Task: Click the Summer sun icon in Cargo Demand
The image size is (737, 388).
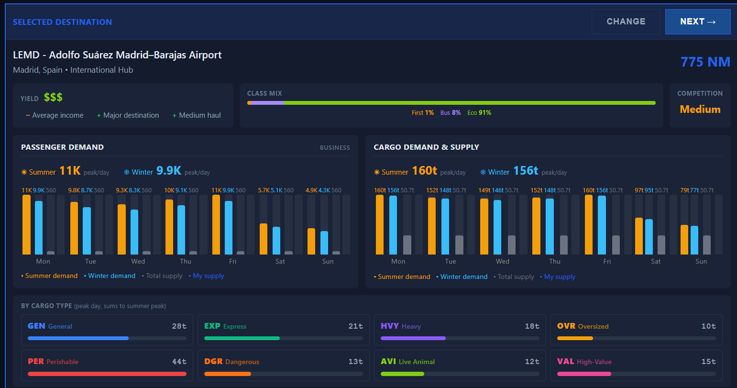Action: 377,172
